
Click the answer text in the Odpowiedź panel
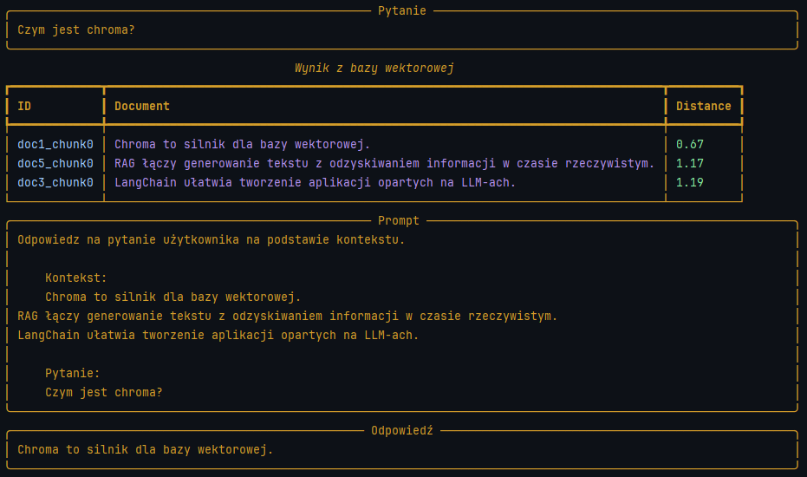146,449
